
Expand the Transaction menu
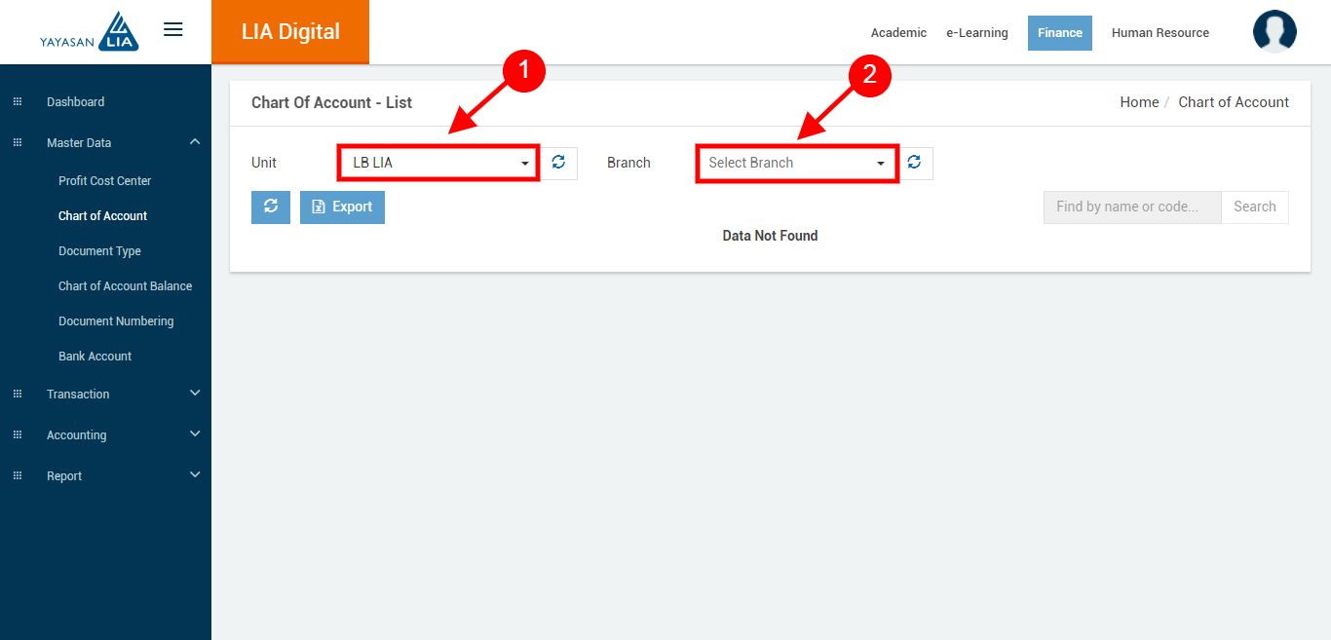[194, 394]
